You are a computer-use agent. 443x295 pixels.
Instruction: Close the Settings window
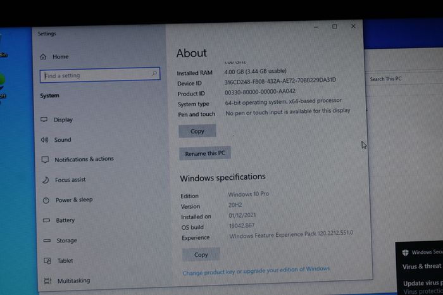[353, 26]
